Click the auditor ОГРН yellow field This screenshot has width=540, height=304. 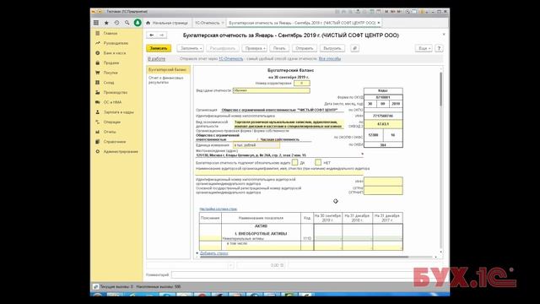pyautogui.click(x=383, y=190)
